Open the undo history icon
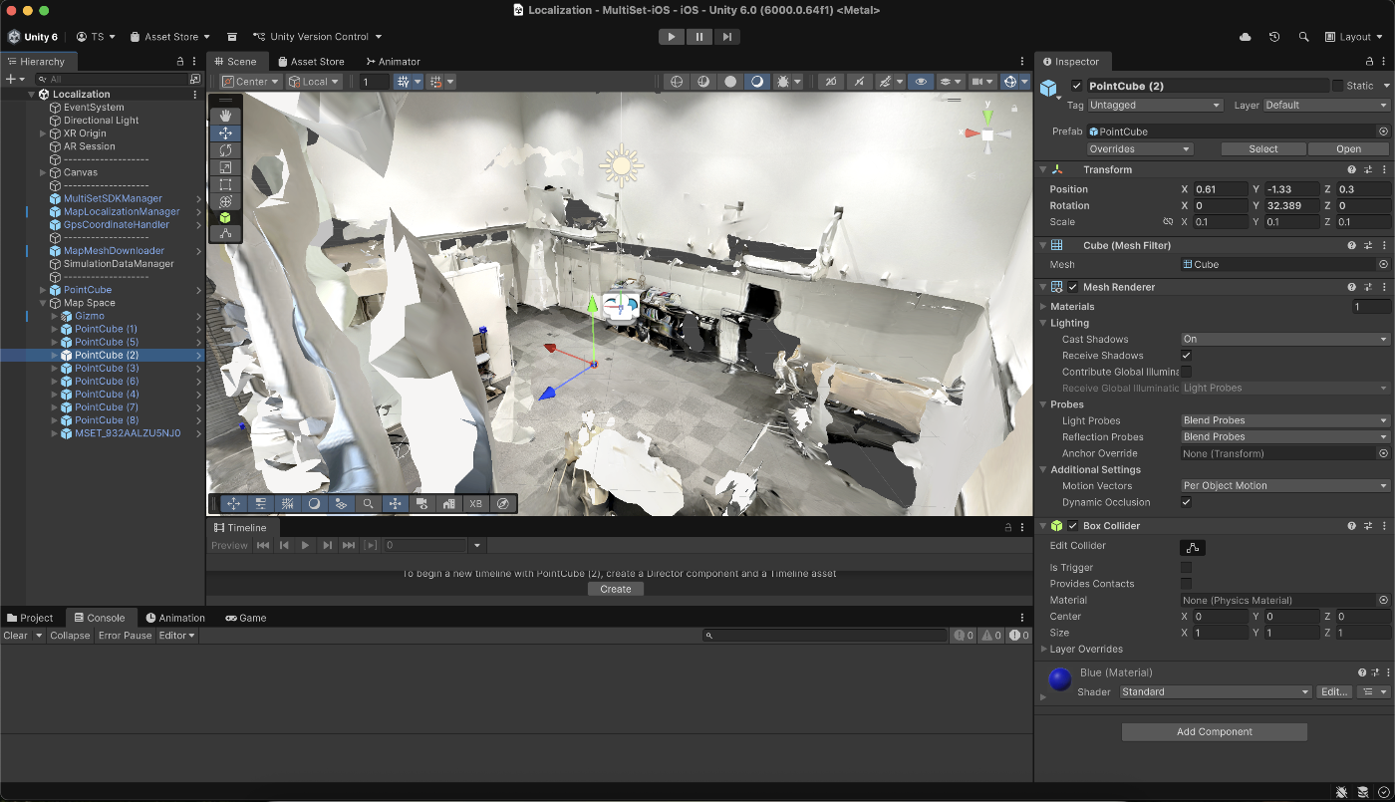 tap(1274, 37)
